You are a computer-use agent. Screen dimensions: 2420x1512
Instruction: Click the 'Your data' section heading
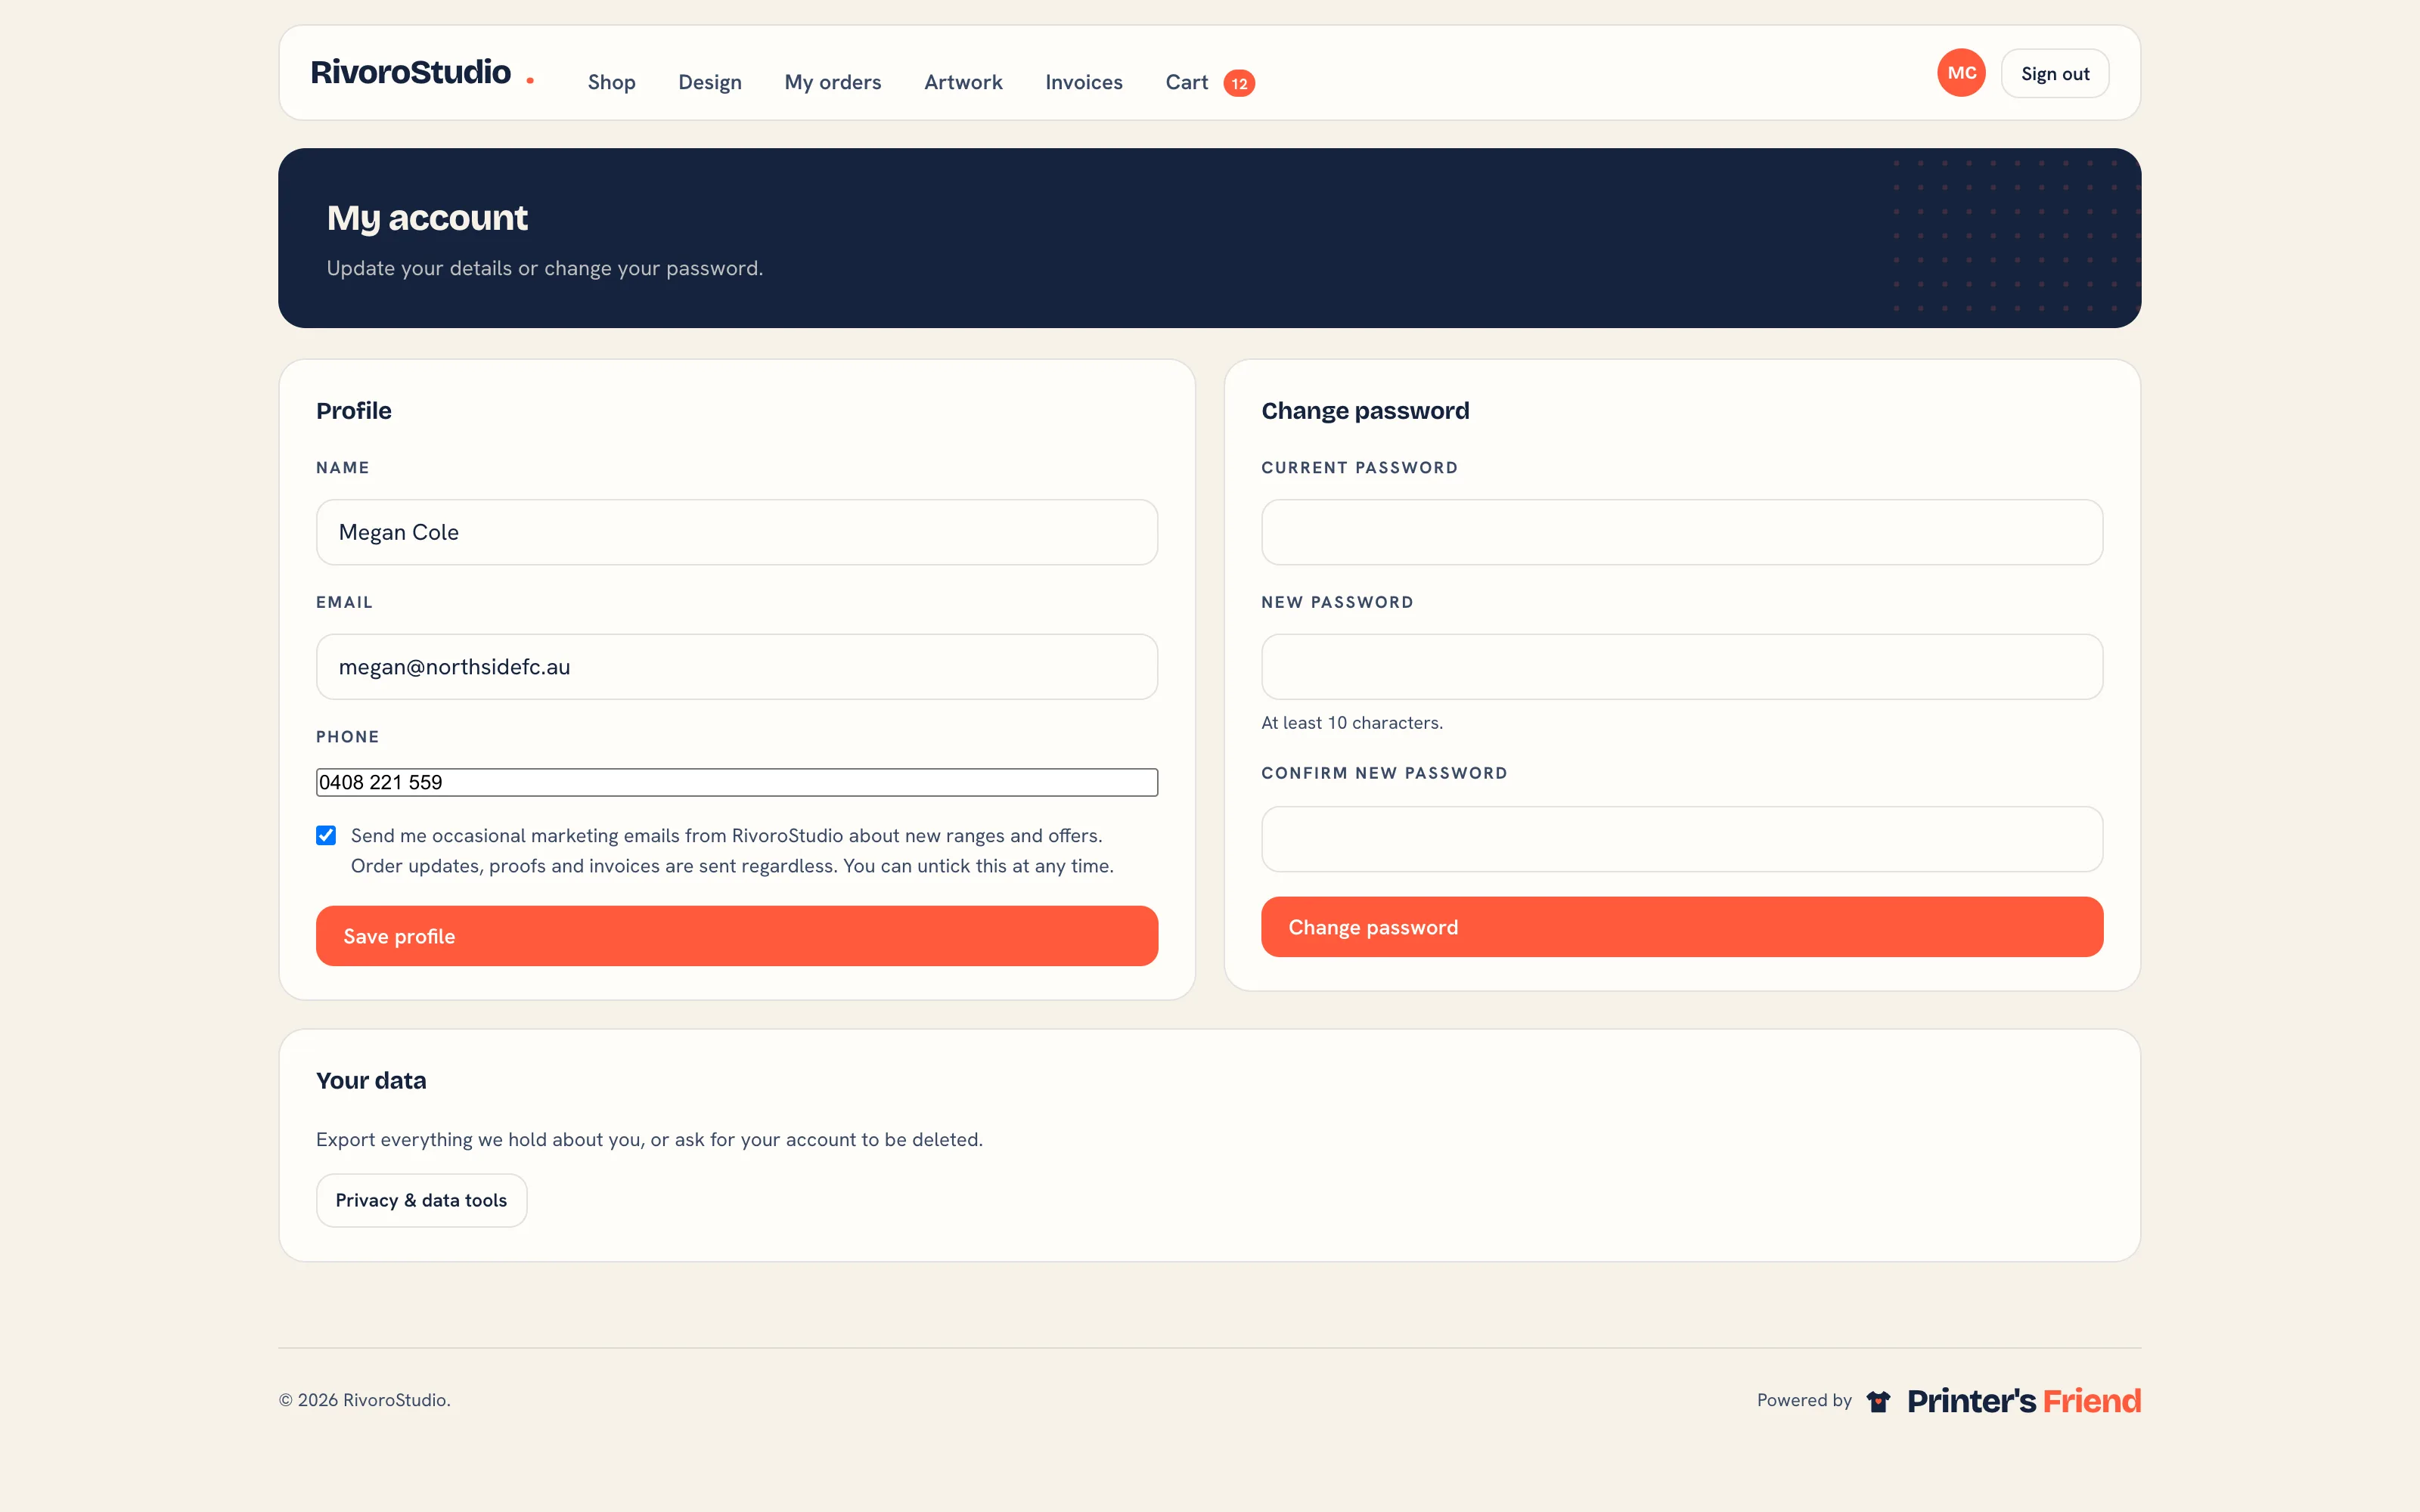click(x=371, y=1081)
